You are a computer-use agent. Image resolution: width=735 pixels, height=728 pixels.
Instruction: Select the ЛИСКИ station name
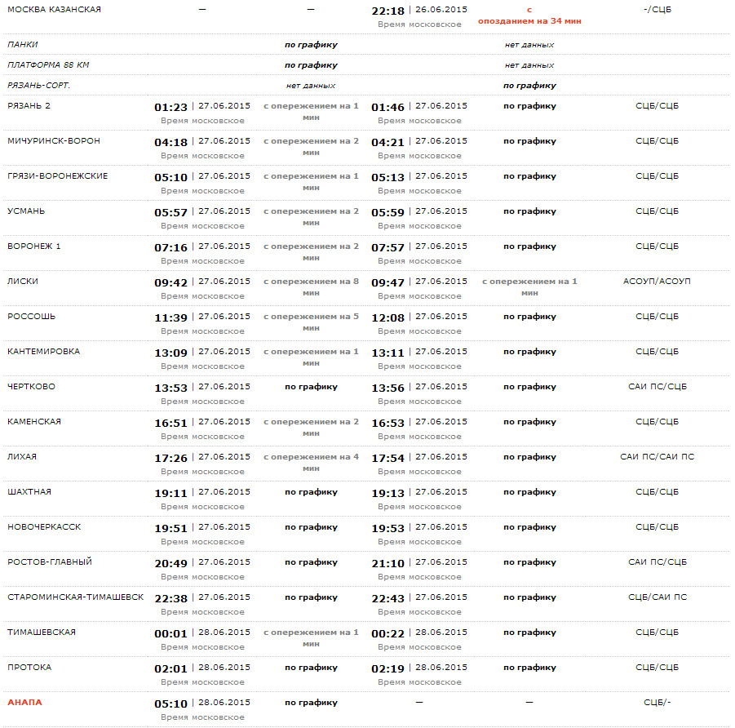23,281
